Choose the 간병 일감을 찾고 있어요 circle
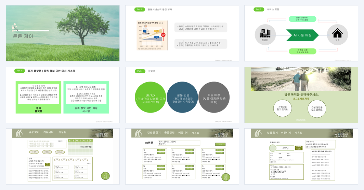Image resolution: width=364 pixels, height=190 pixels. pos(317,108)
